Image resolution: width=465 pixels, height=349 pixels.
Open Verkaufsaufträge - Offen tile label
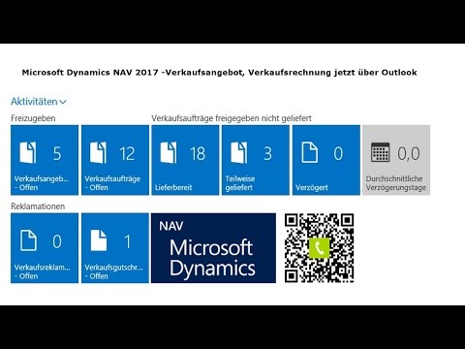click(x=112, y=183)
